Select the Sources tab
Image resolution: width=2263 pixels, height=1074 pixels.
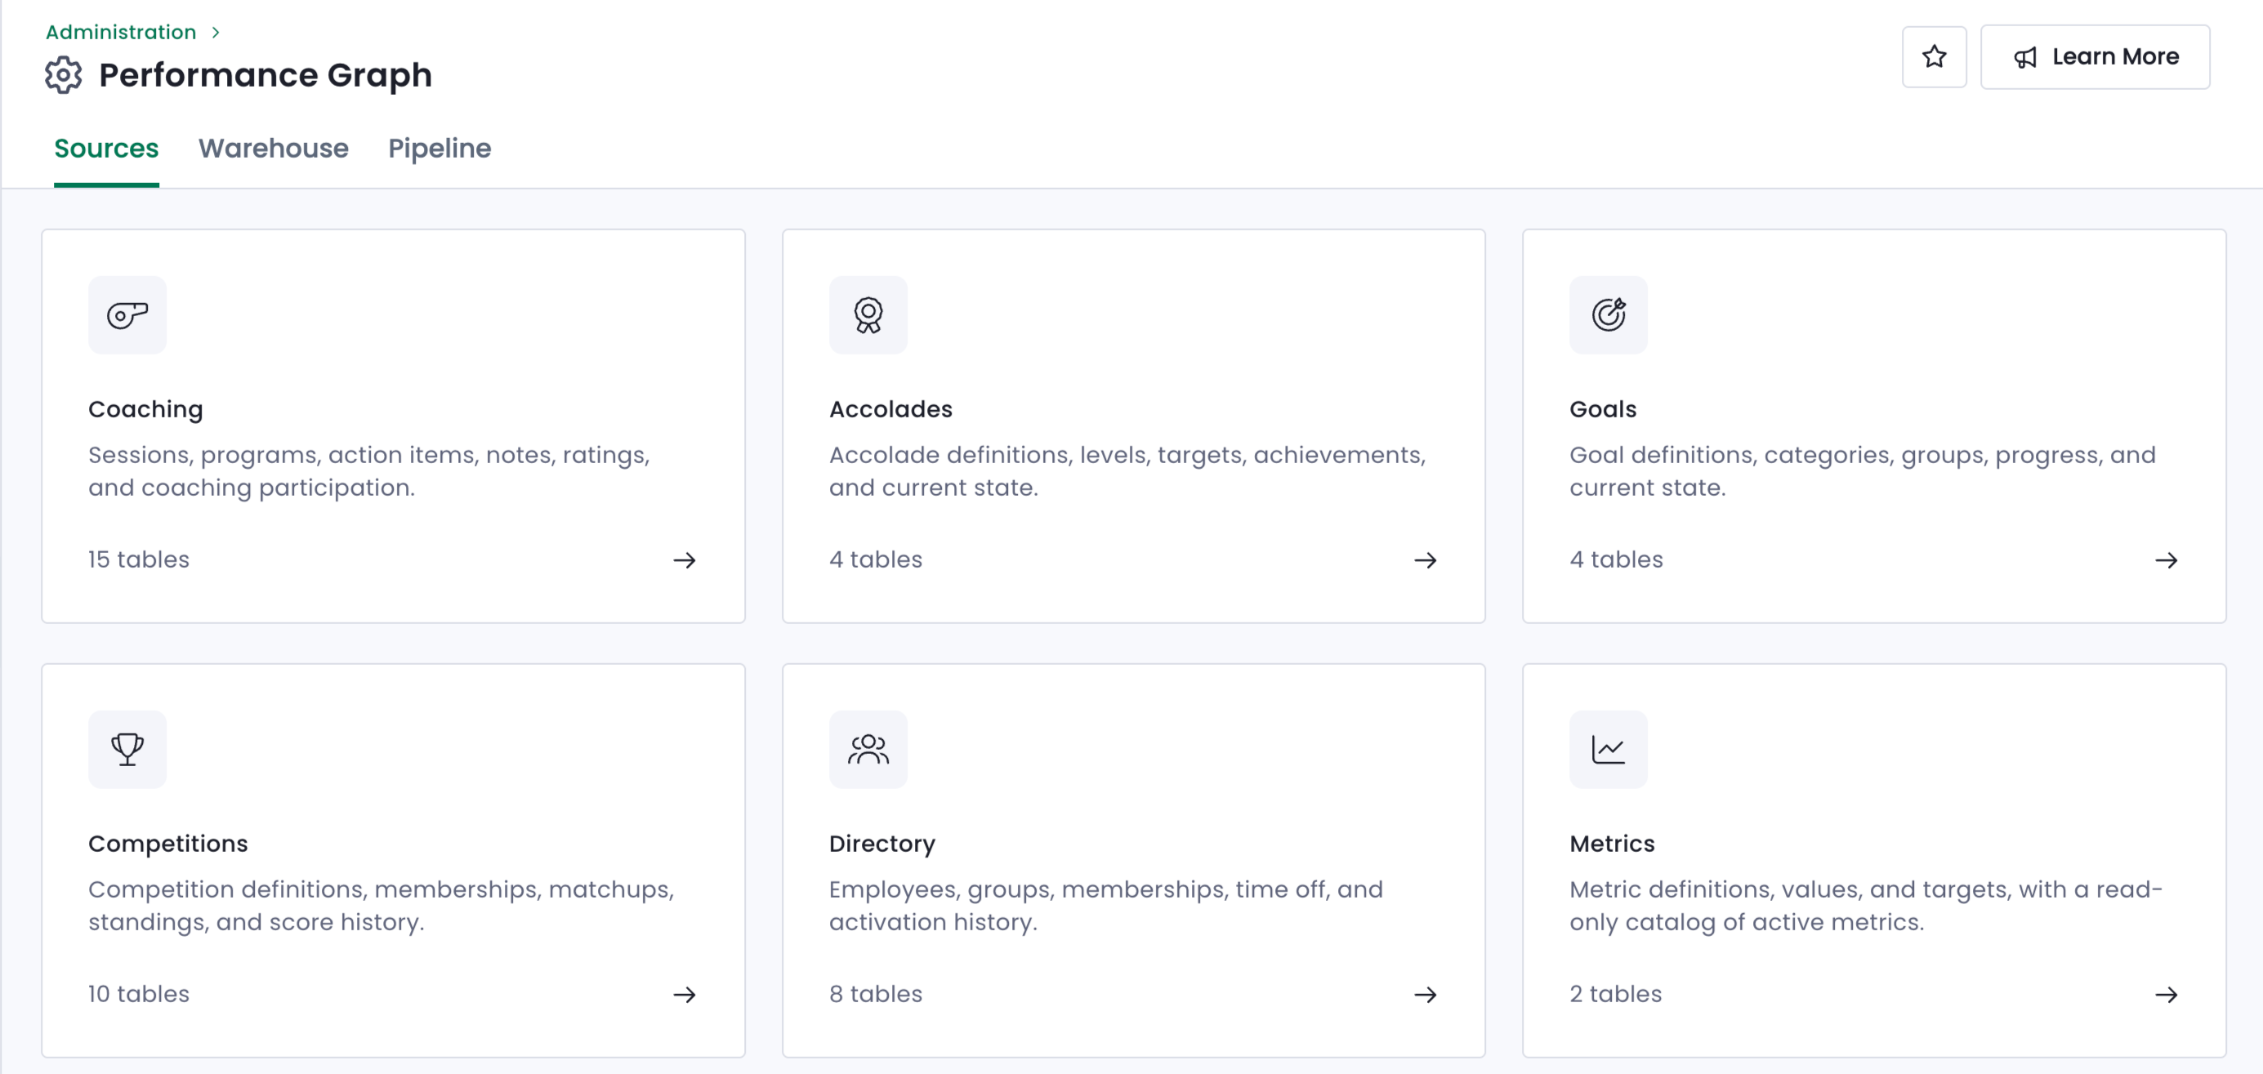coord(106,149)
